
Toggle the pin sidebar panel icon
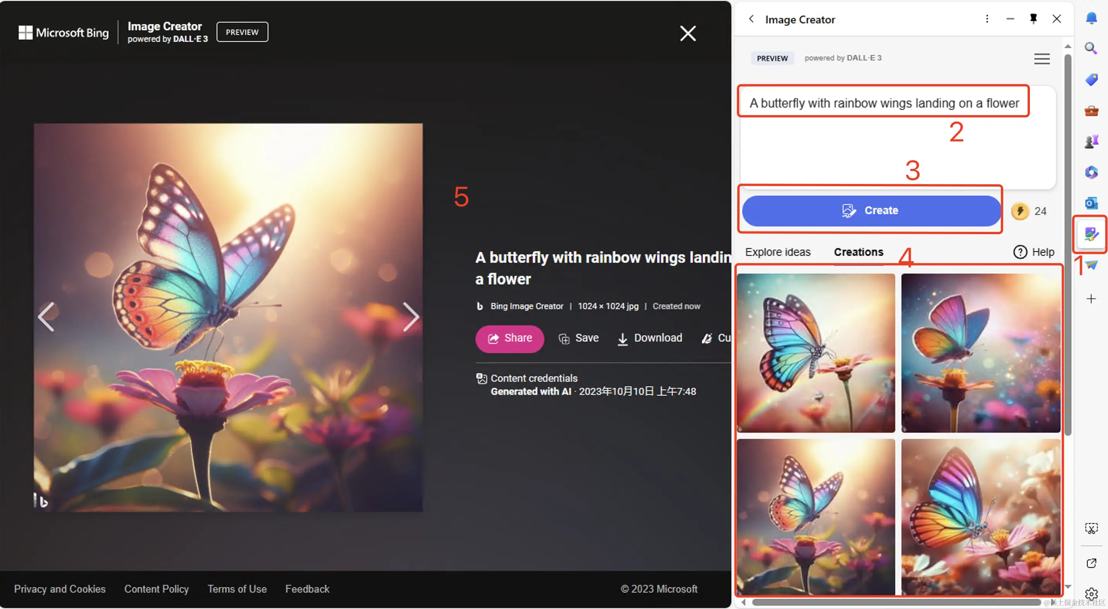click(x=1033, y=19)
